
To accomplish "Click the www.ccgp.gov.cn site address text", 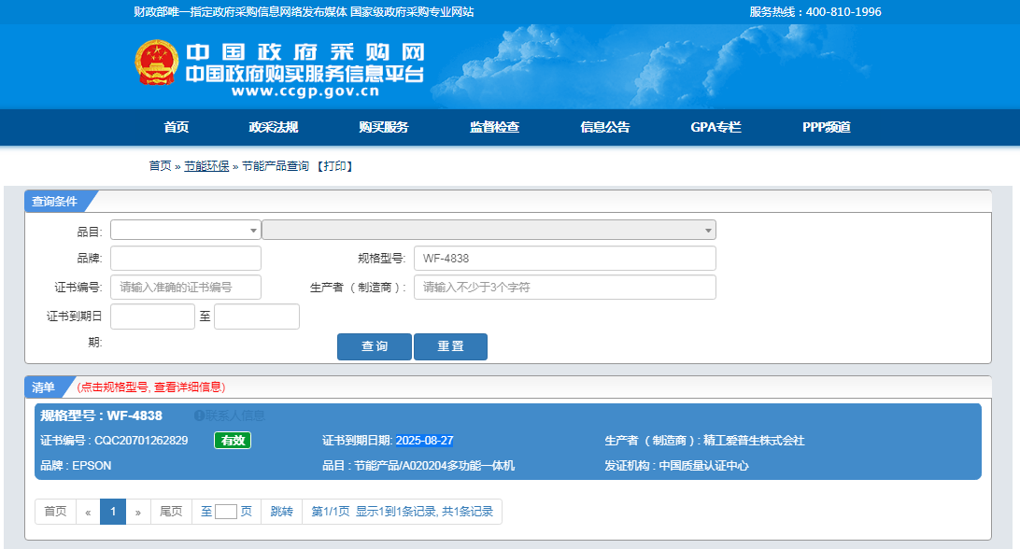I will click(305, 91).
